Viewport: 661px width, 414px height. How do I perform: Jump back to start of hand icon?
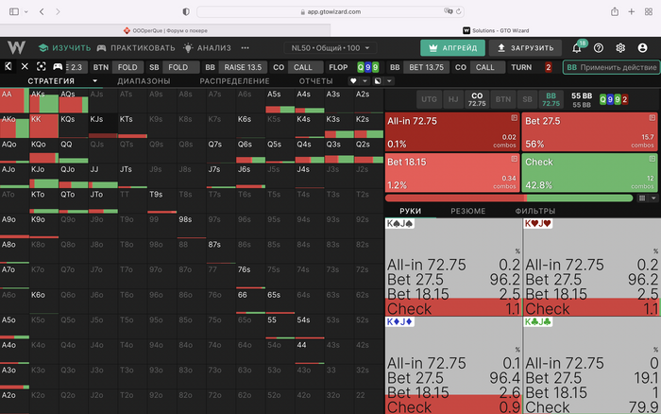[8, 67]
